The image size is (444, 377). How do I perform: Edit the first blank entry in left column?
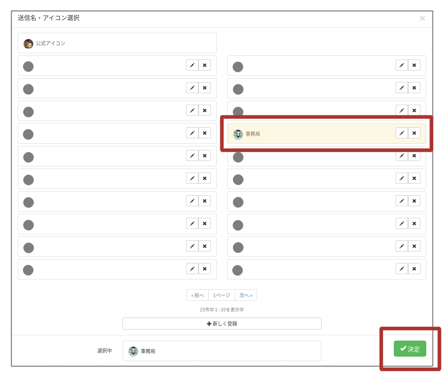click(192, 65)
